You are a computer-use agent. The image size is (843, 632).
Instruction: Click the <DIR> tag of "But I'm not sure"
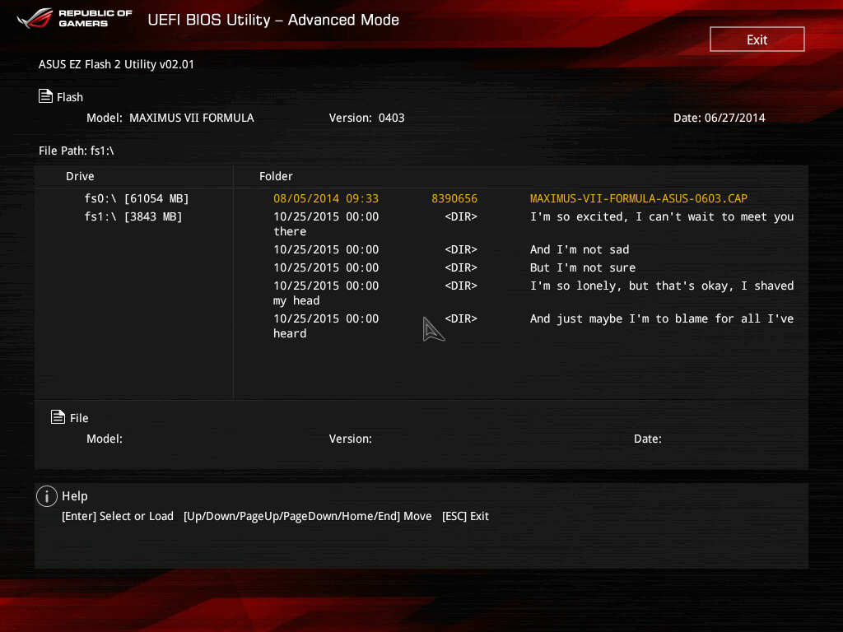tap(461, 267)
